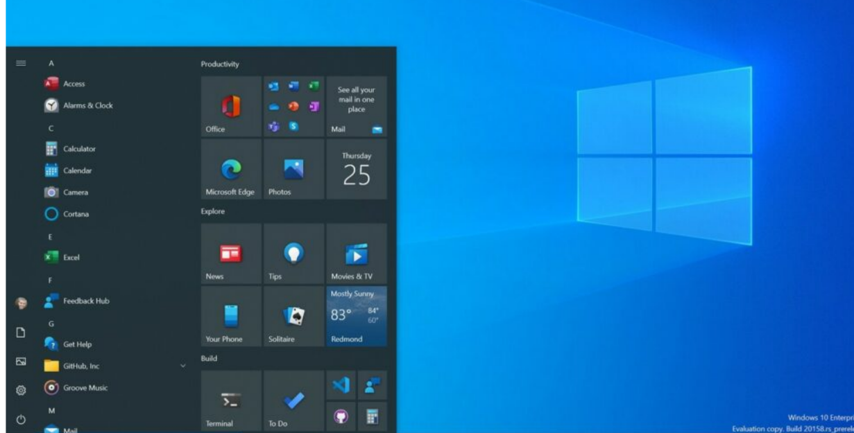Open the Mail live tile
The width and height of the screenshot is (854, 433).
click(x=357, y=106)
